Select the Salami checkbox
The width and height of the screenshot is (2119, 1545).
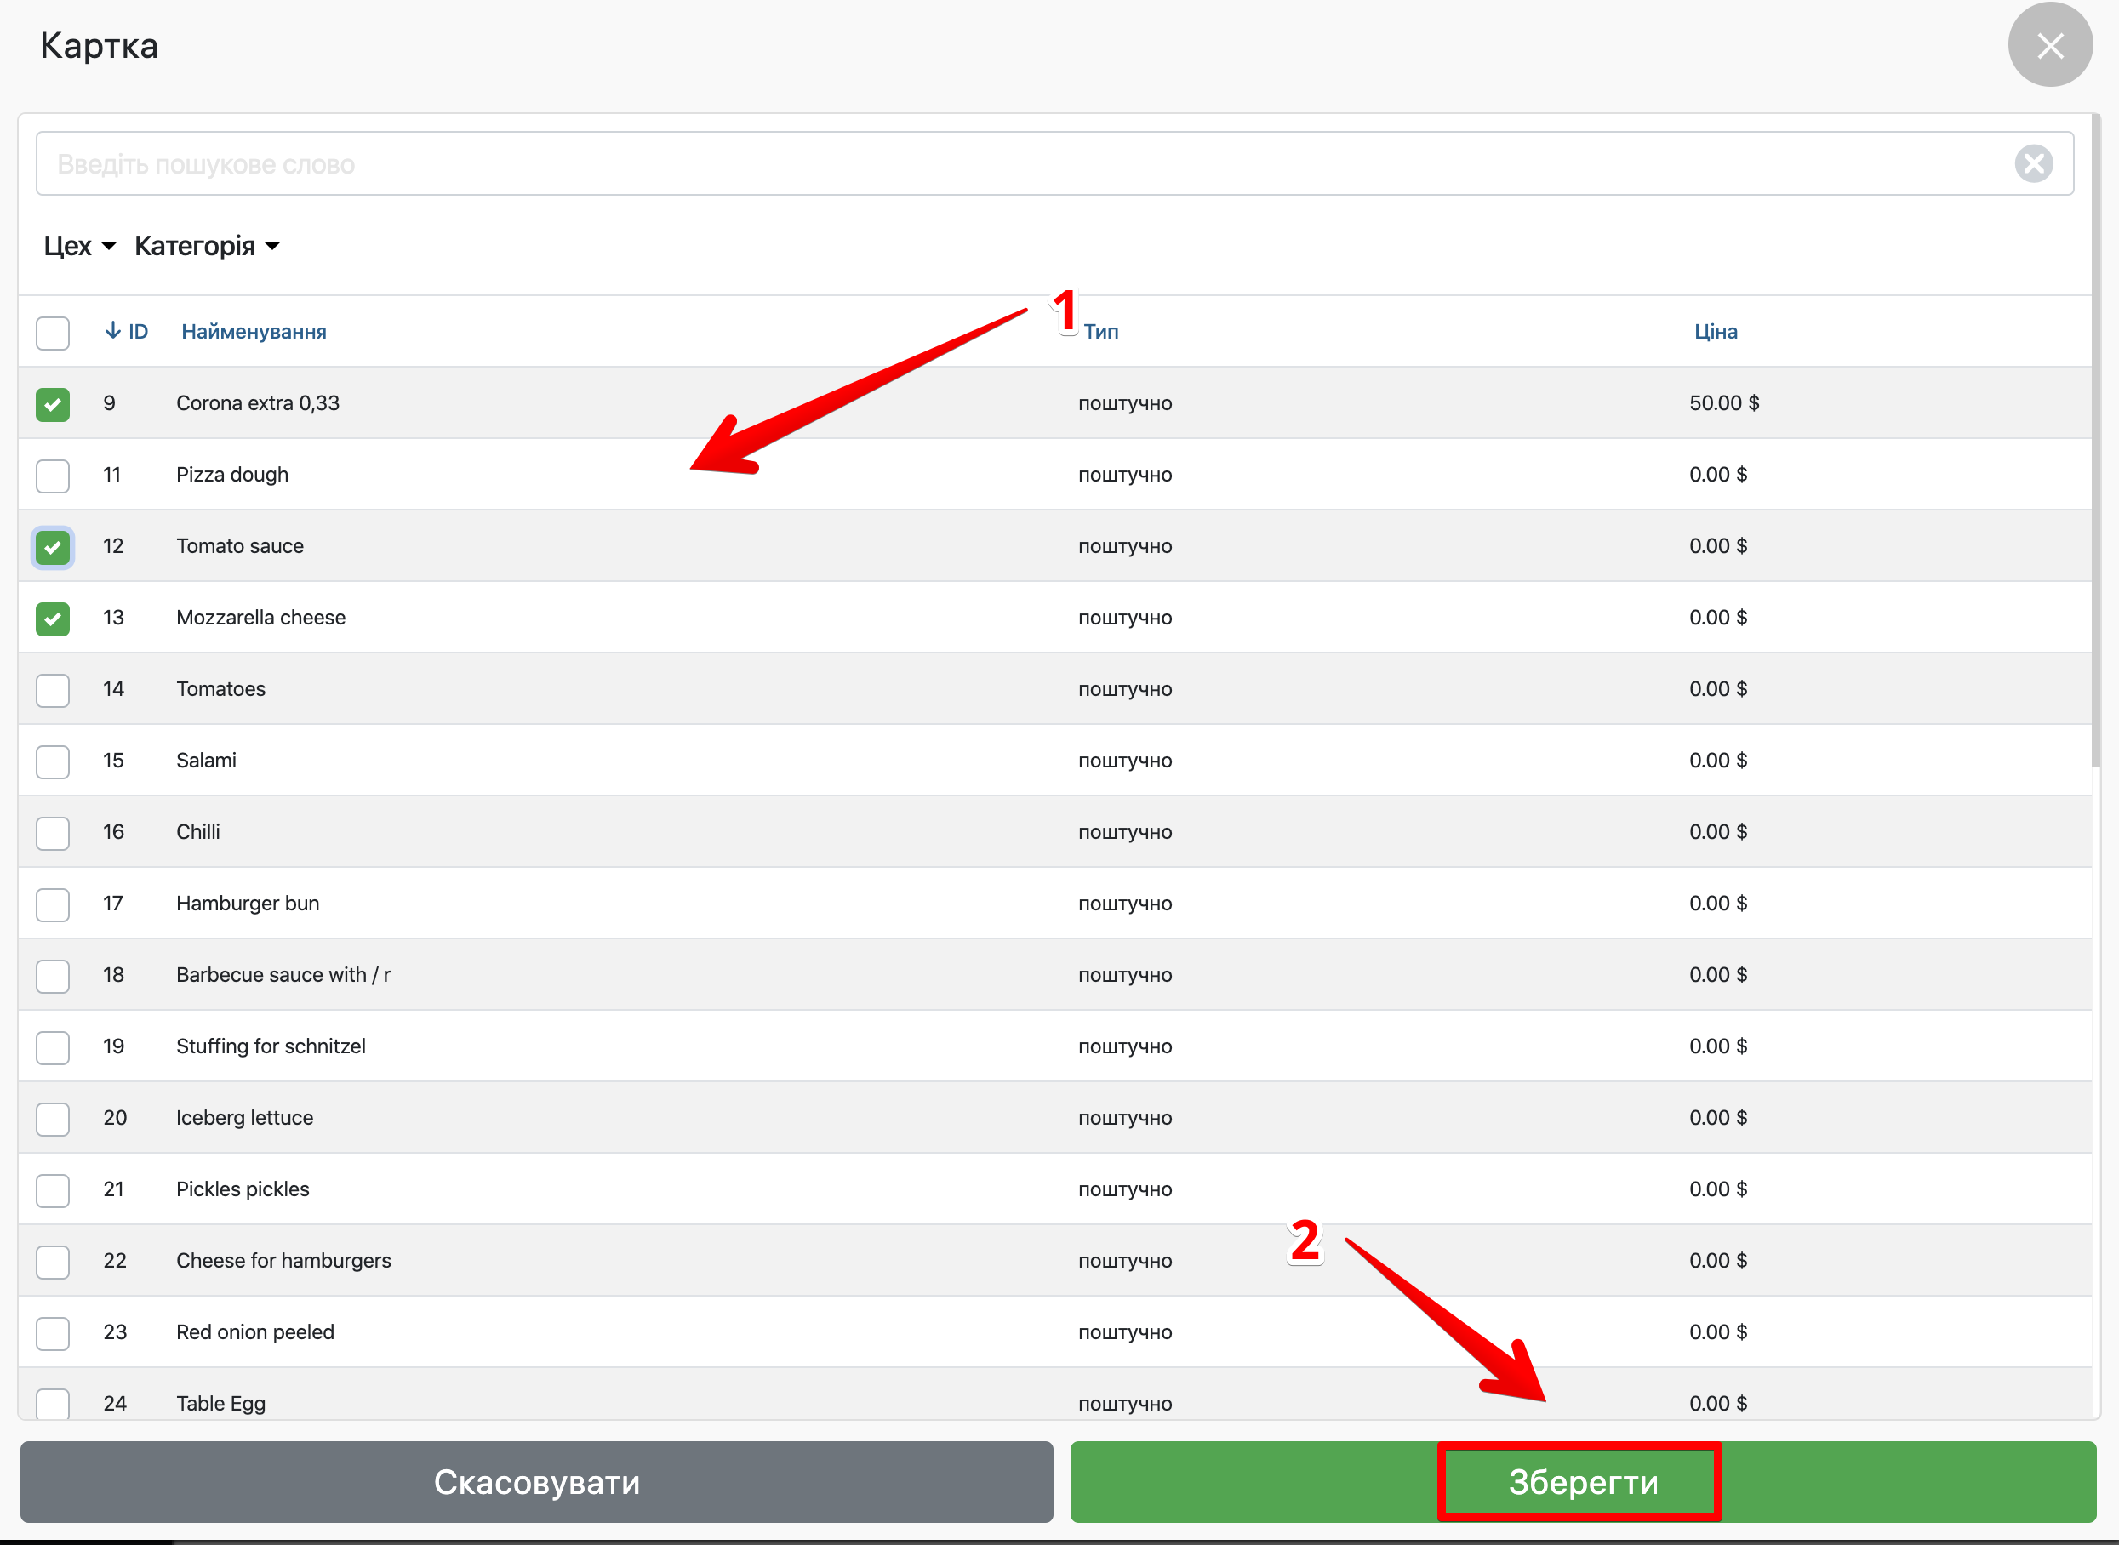[x=53, y=761]
